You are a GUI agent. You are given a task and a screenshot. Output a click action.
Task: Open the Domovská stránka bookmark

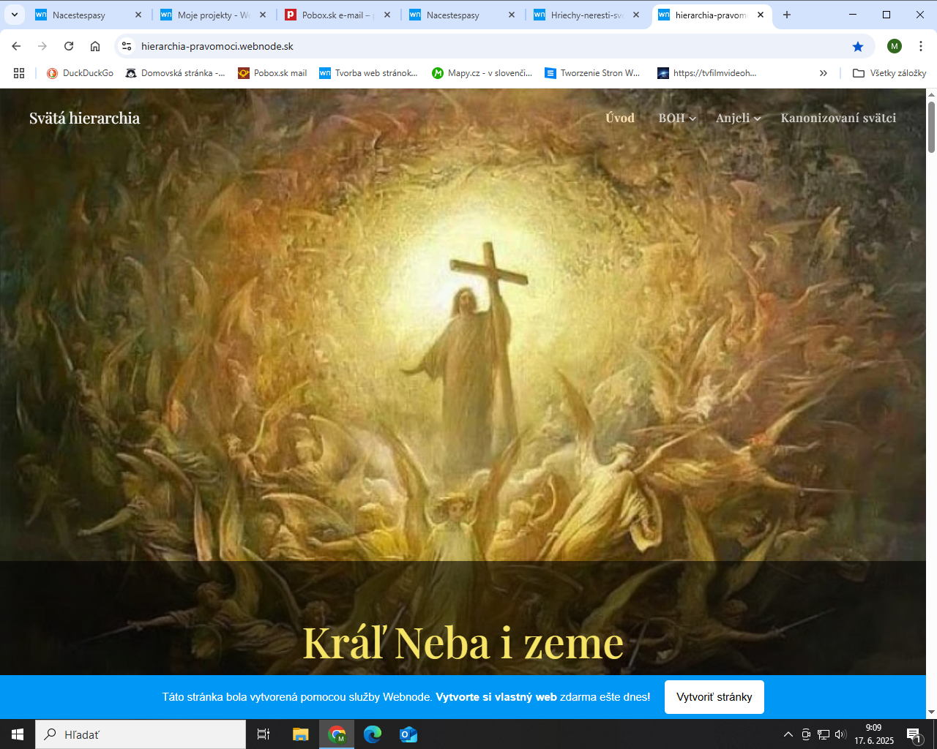175,73
